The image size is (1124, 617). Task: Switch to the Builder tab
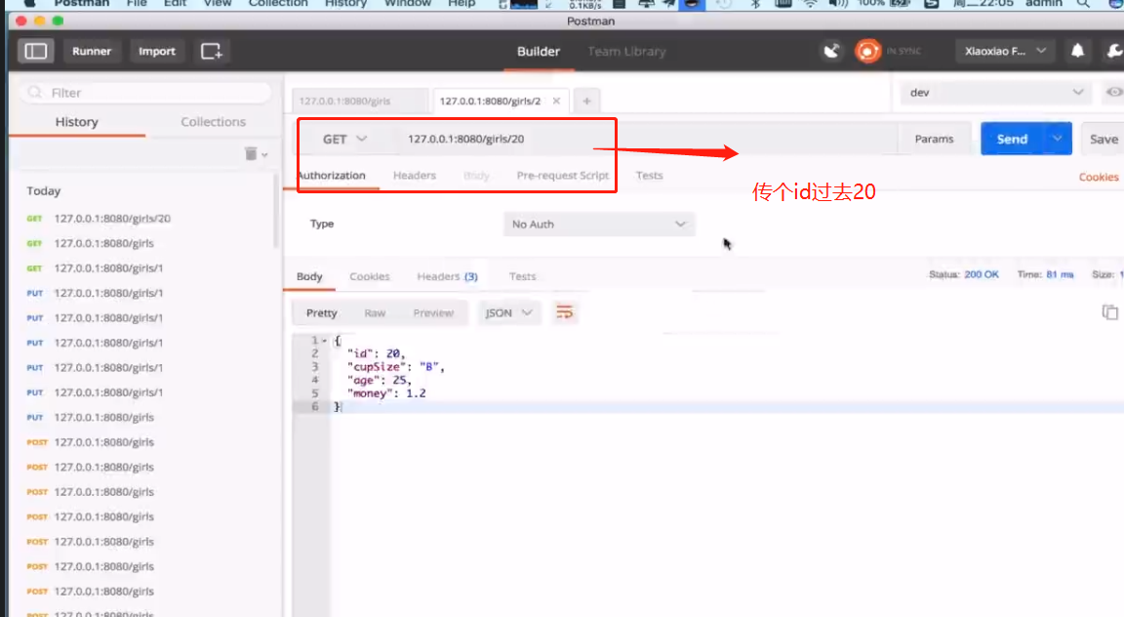pos(539,52)
